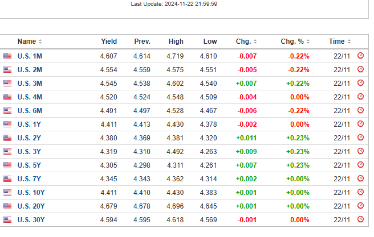Viewport: 374px width, 237px height.
Task: Select yield value 4.607 for U.S. 1M
Action: pyautogui.click(x=108, y=56)
